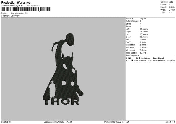Click the Page 1 of 1 indicator
This screenshot has height=124, width=176.
coord(170,122)
